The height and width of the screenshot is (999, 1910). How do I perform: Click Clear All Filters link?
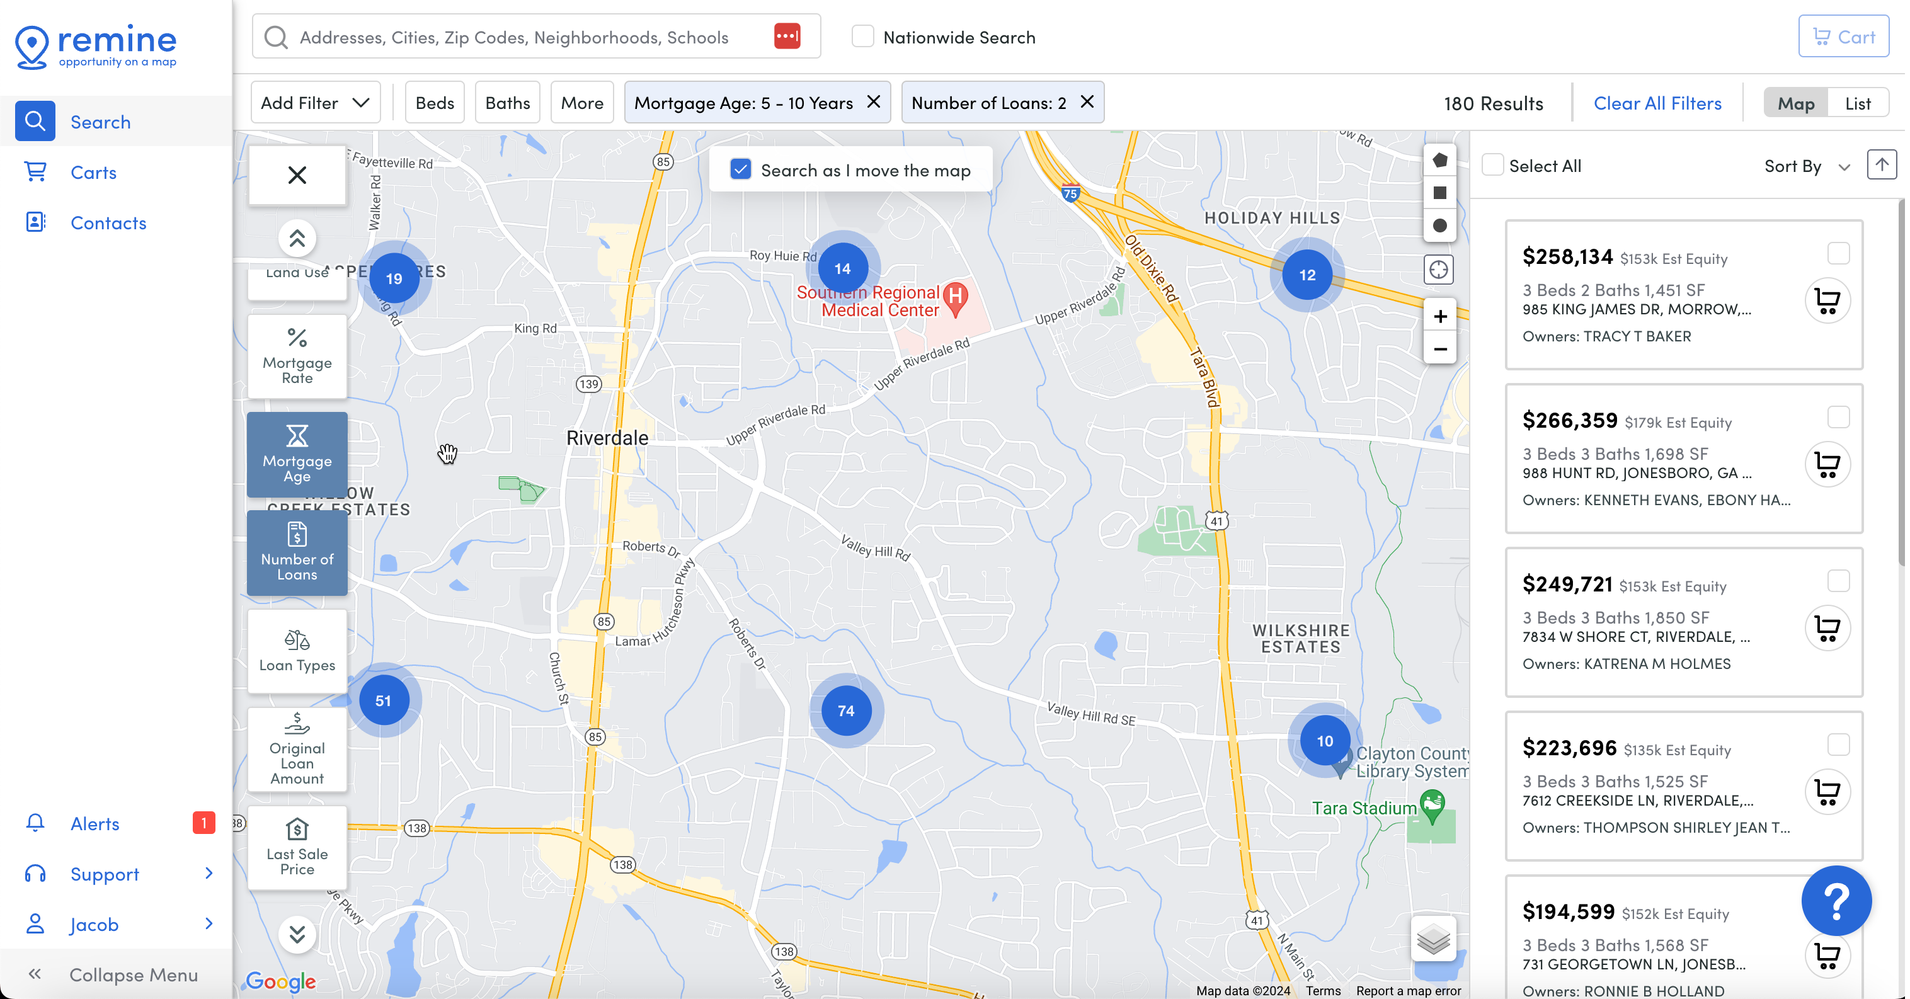point(1657,102)
